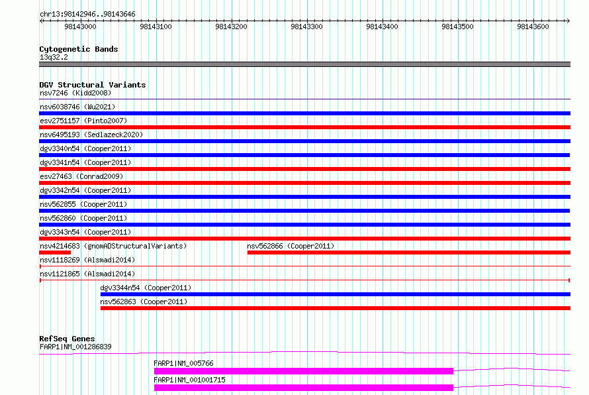Click the chr13:98142946..98143646 coordinate label
Viewport: 589px width, 395px height.
87,15
